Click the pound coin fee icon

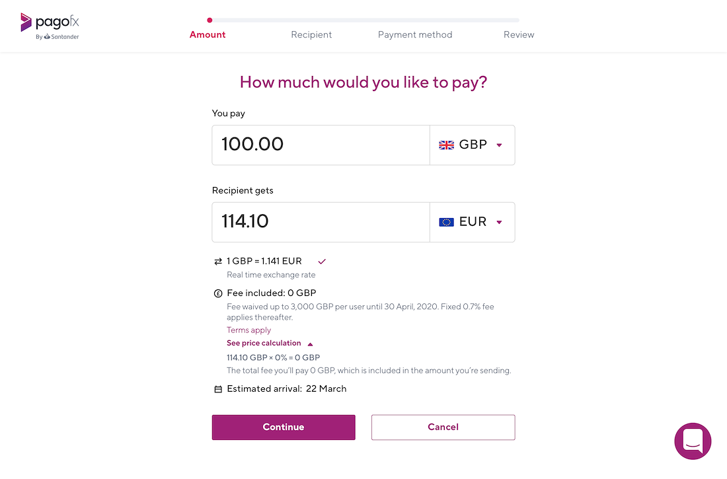coord(218,293)
